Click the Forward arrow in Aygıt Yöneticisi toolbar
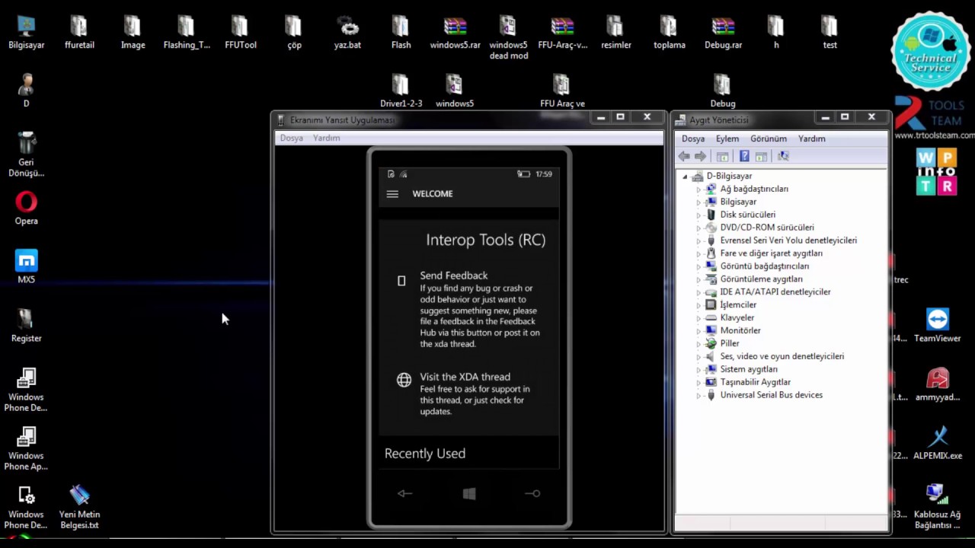Viewport: 975px width, 548px height. pyautogui.click(x=700, y=156)
